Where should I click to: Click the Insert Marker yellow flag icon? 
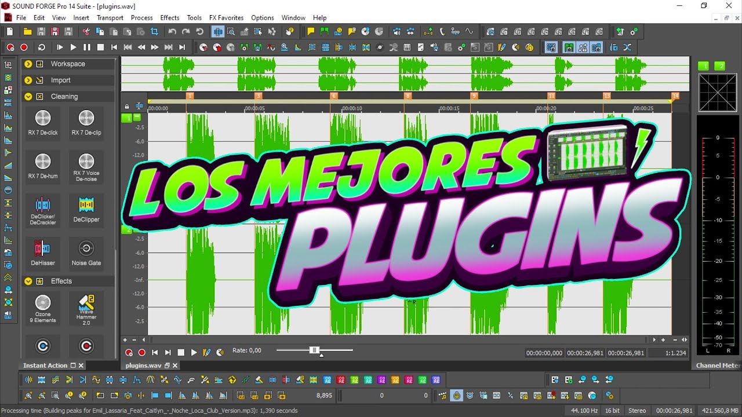point(311,32)
